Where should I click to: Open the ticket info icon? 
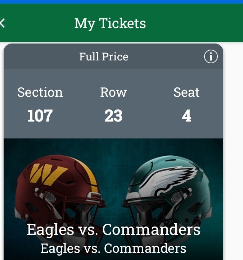(x=211, y=56)
